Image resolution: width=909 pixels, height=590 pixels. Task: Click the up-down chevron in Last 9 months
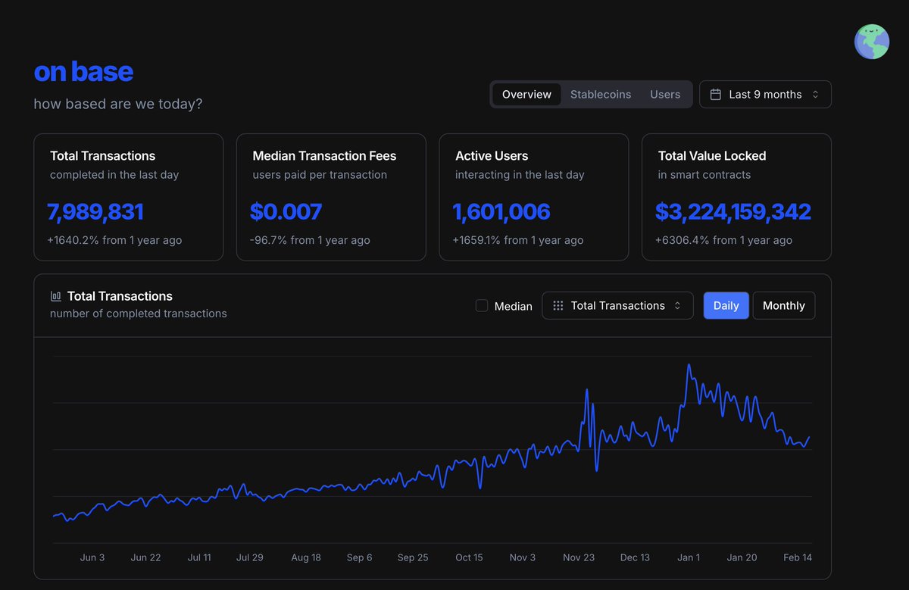tap(815, 95)
